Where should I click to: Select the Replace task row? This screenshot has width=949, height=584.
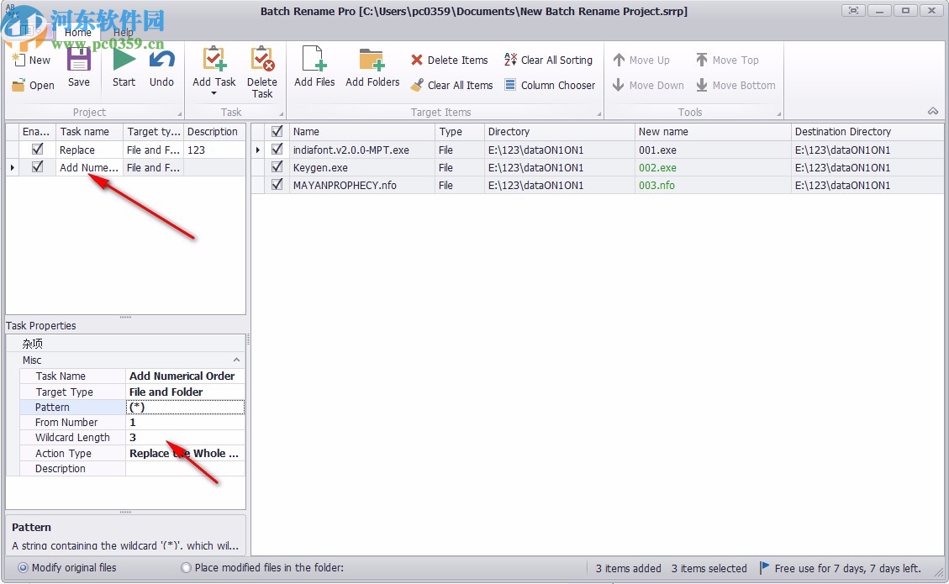coord(125,150)
